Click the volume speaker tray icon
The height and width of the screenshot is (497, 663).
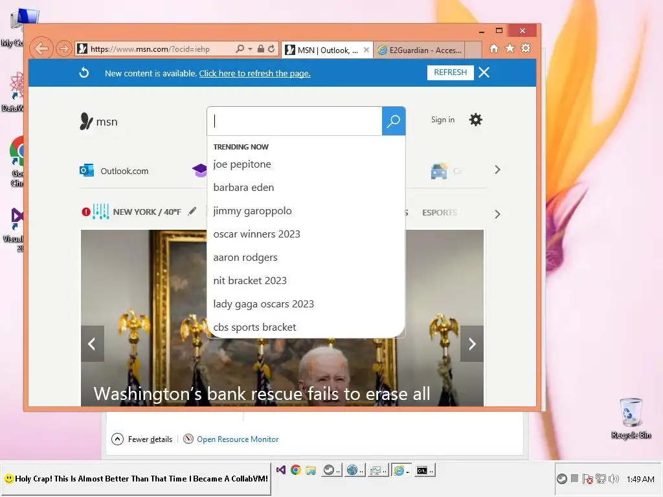click(x=614, y=479)
